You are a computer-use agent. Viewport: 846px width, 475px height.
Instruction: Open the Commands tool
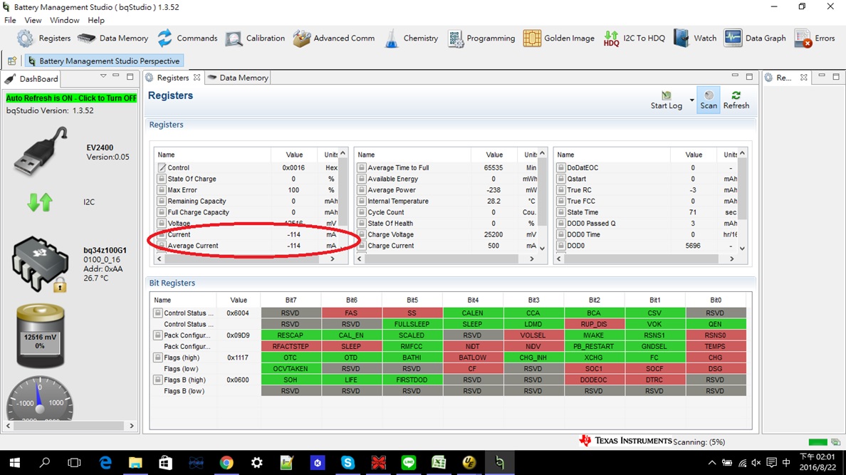click(187, 38)
